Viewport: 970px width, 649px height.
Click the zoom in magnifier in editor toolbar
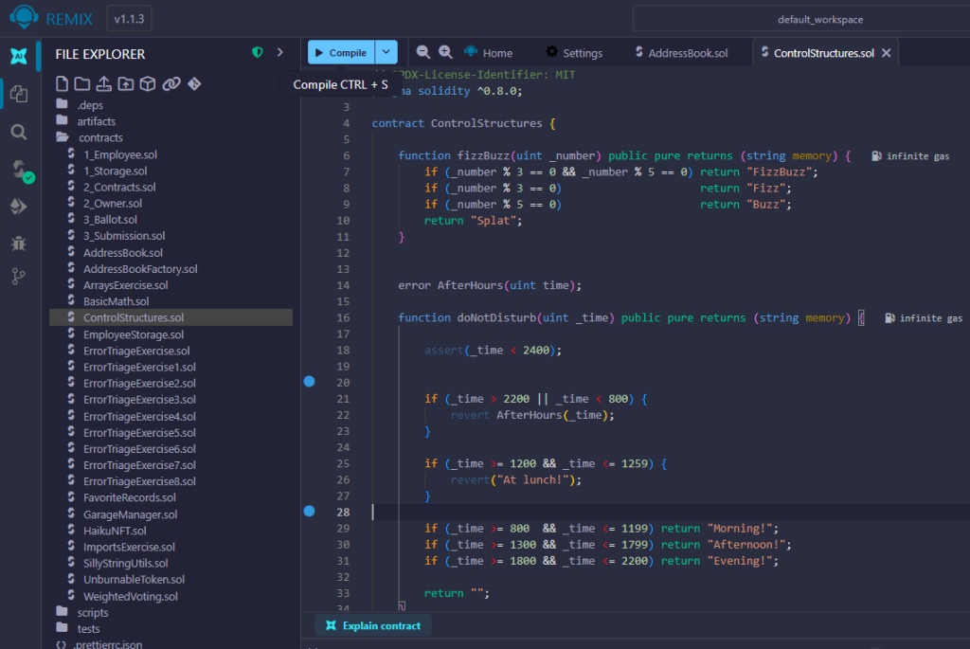point(445,53)
